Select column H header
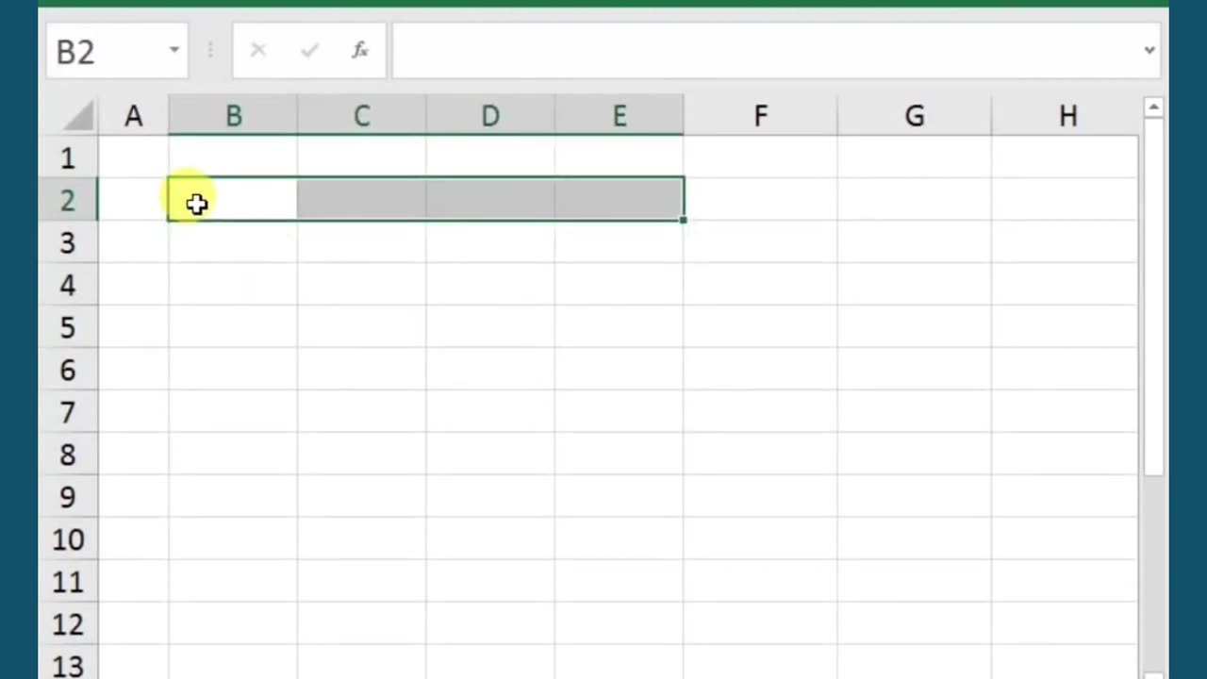Viewport: 1207px width, 679px height. coord(1066,116)
